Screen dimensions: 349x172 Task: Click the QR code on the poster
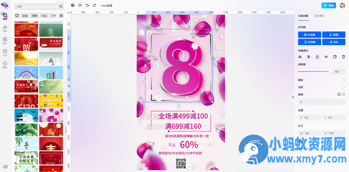tap(181, 163)
